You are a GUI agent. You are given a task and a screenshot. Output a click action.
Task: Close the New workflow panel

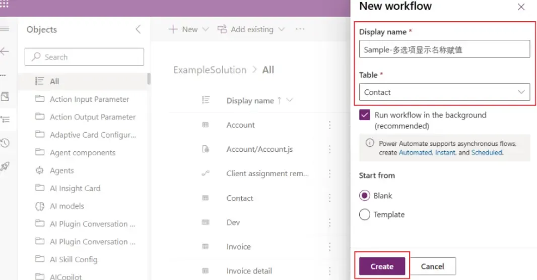point(521,7)
